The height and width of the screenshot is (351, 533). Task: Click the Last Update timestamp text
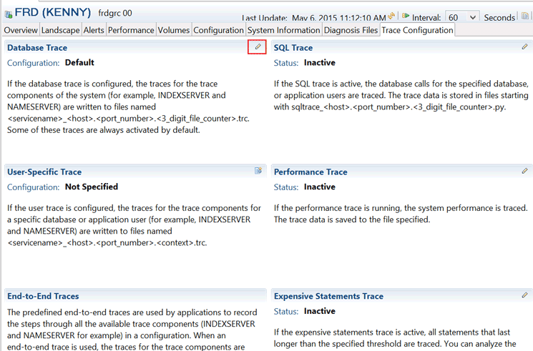(x=339, y=18)
